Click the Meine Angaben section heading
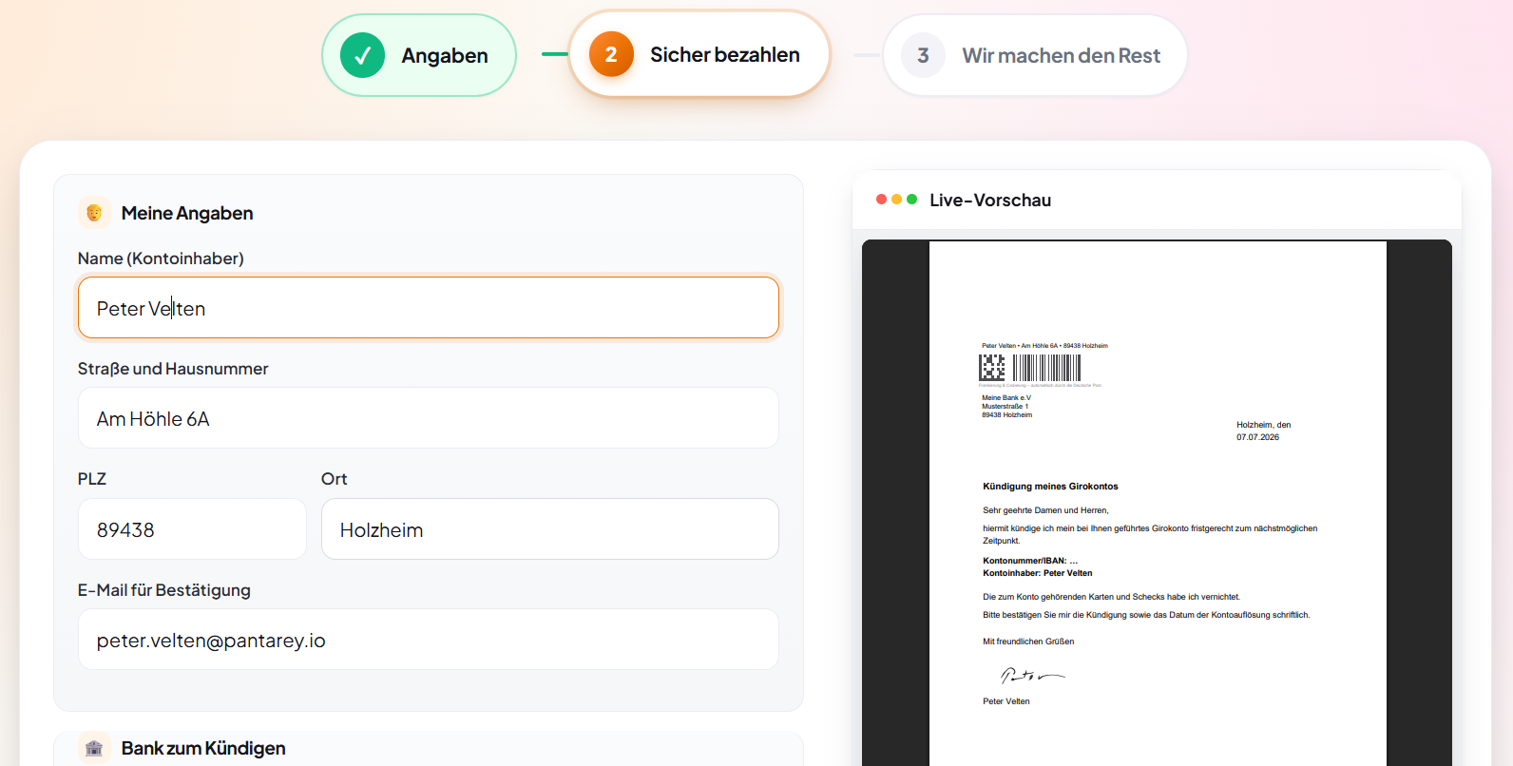Screen dimensions: 1513x766 pos(187,213)
